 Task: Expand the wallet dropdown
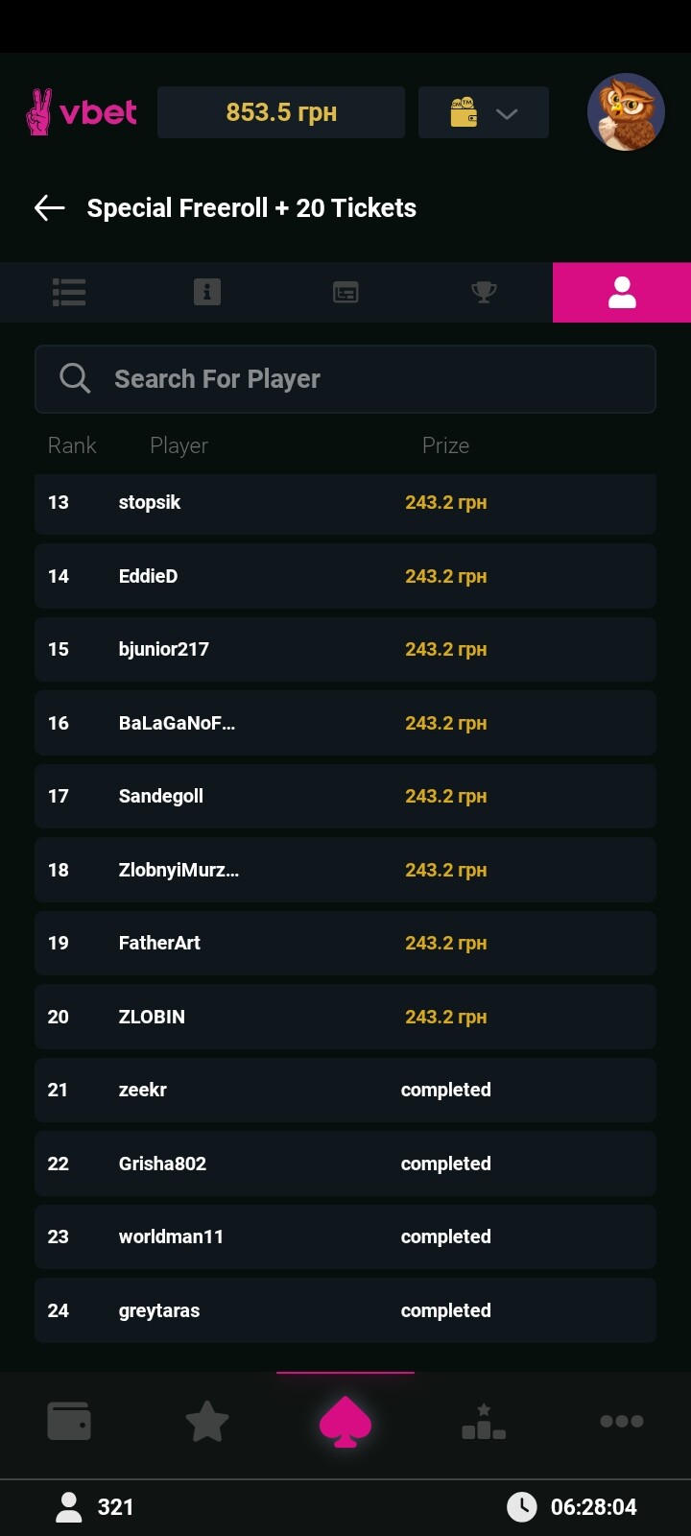point(484,112)
